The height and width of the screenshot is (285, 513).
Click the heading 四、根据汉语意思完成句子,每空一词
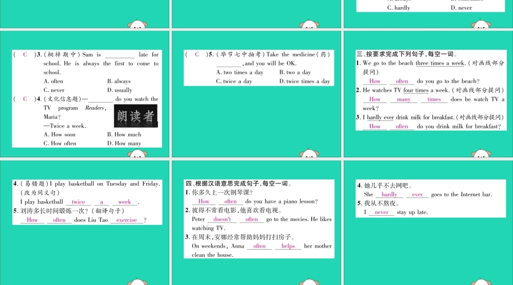coord(239,184)
